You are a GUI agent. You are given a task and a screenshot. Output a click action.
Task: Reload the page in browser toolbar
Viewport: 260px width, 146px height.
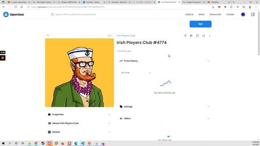pyautogui.click(x=15, y=7)
